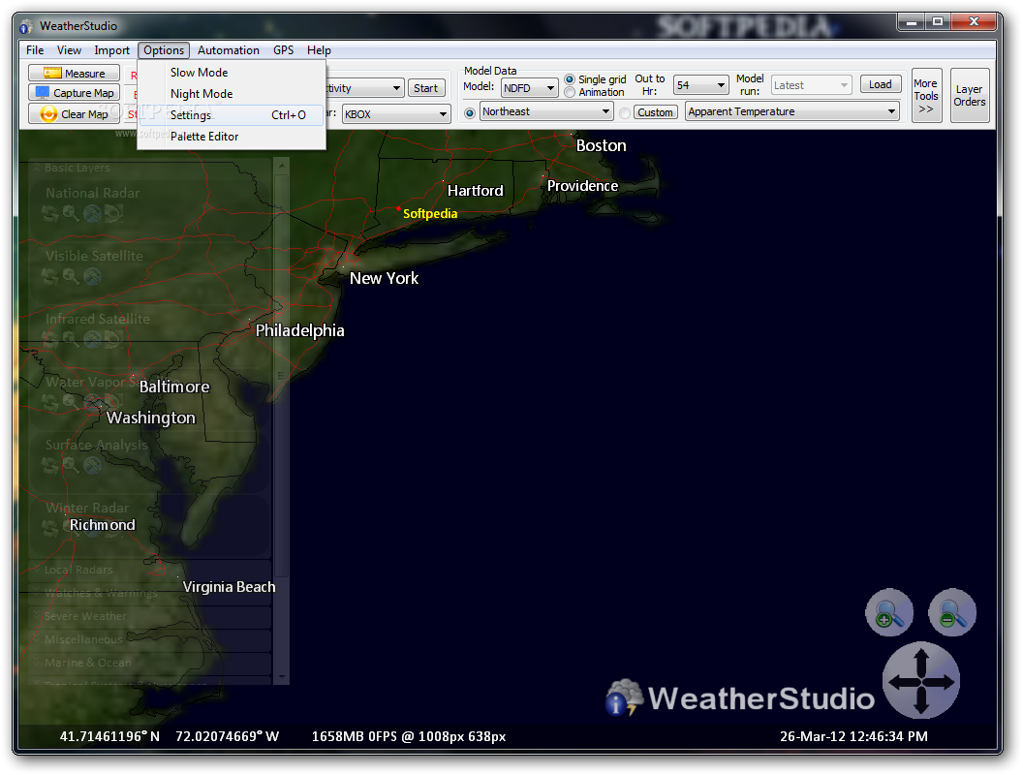Click Capture Map button
Viewport: 1023px width, 775px height.
(74, 93)
